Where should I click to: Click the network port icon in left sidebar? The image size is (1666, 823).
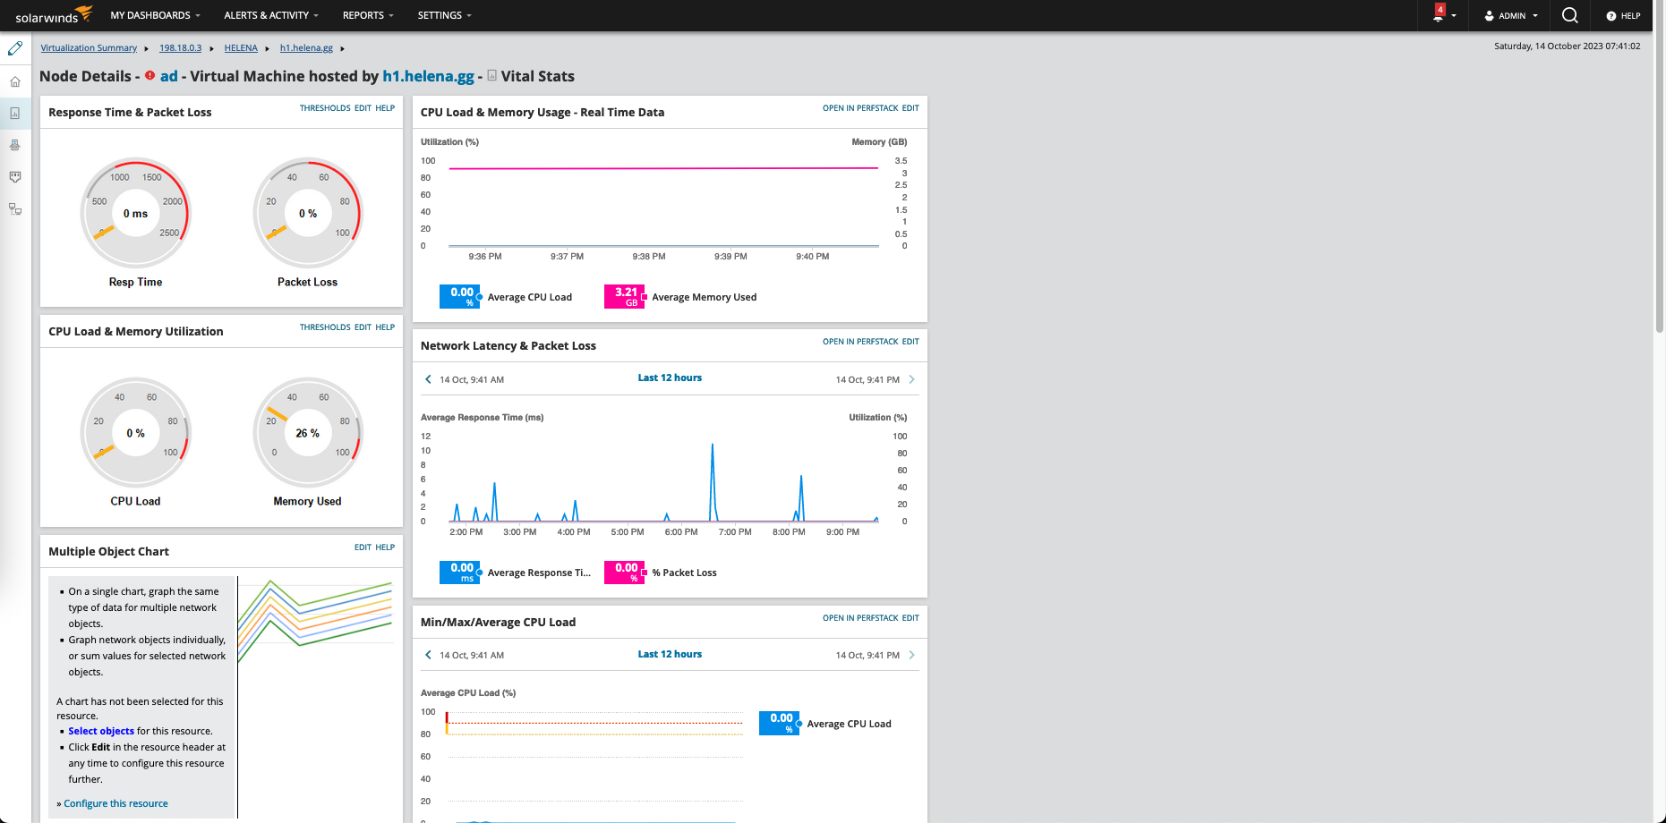pos(15,177)
